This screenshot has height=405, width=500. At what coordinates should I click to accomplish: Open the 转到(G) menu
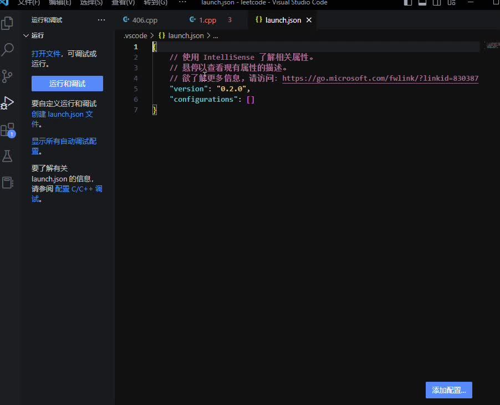tap(155, 3)
